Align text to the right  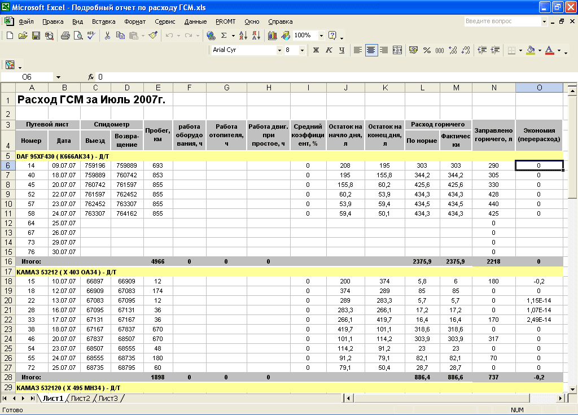[x=384, y=50]
